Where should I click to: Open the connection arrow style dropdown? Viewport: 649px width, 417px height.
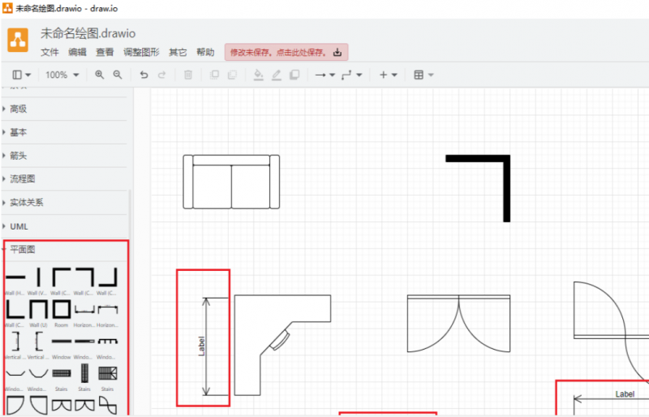[x=325, y=75]
